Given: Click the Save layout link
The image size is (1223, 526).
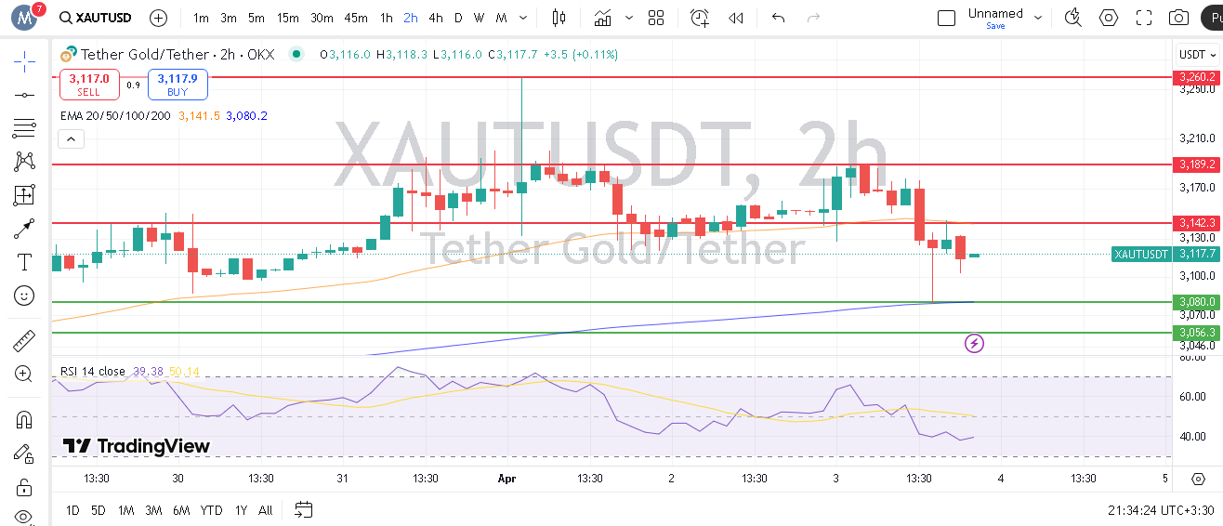Looking at the screenshot, I should click(x=995, y=26).
